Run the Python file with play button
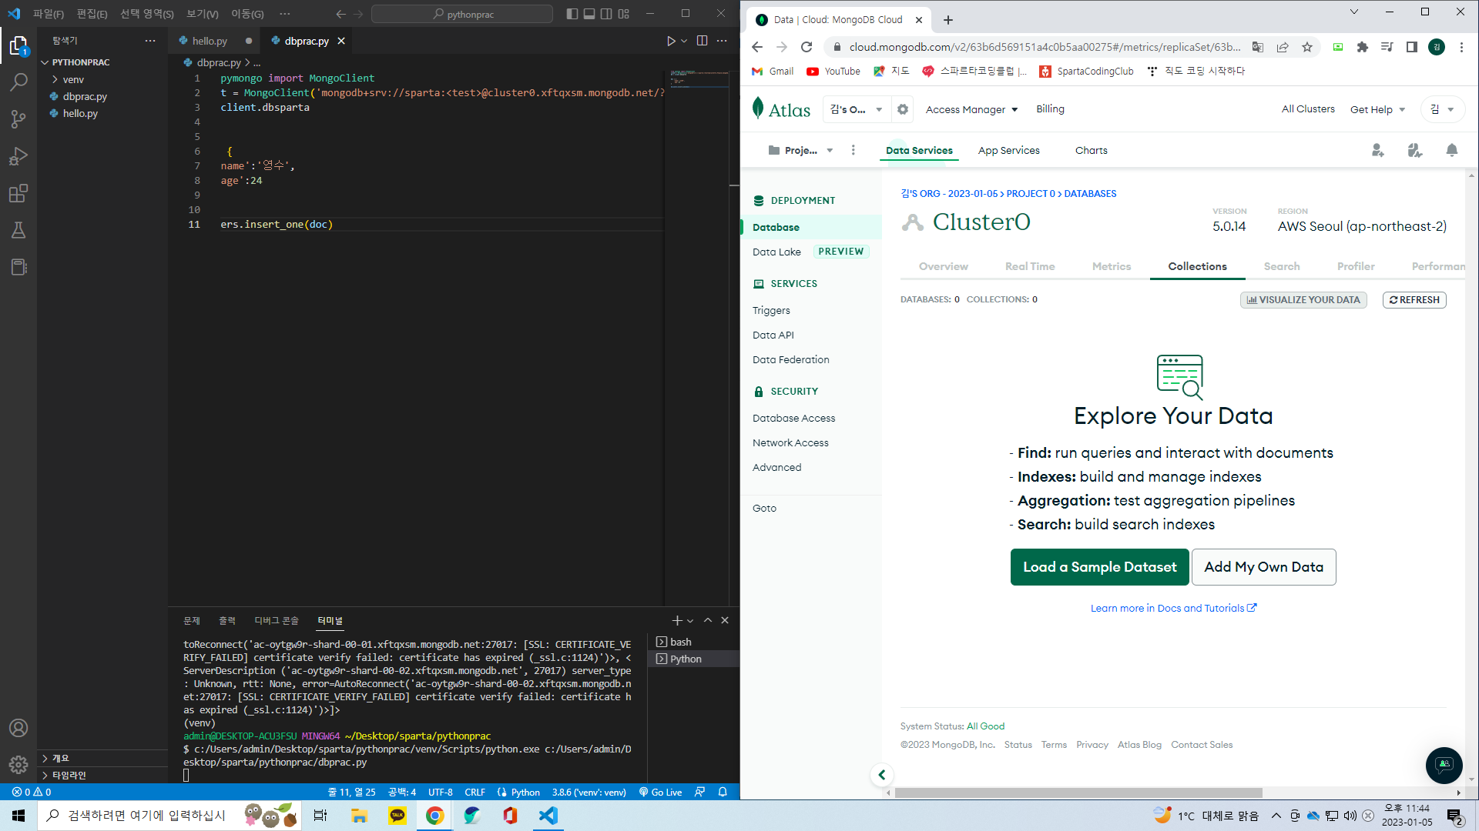 pos(671,41)
